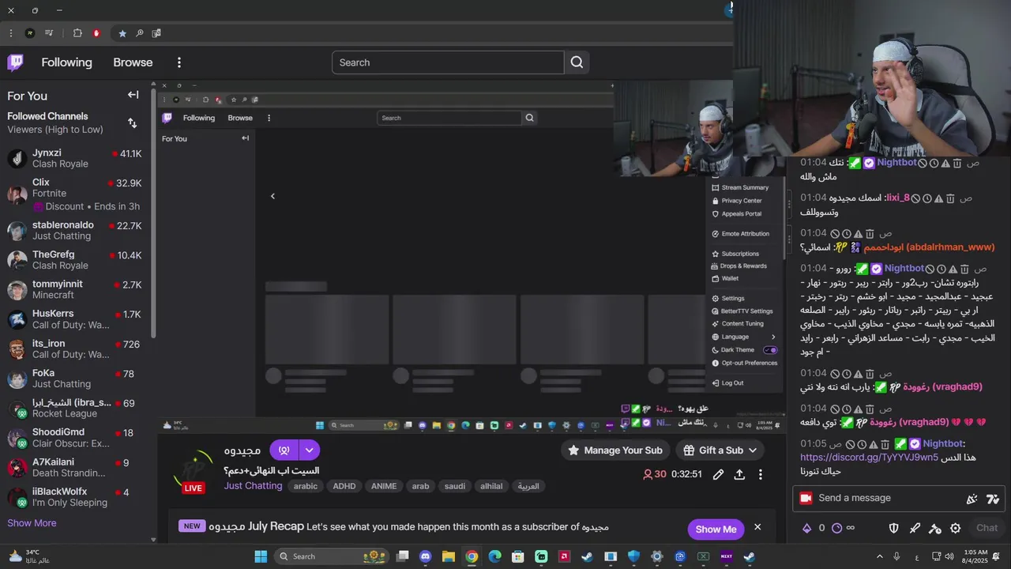1011x569 pixels.
Task: Select Settings in the mirrored user menu
Action: pos(733,298)
